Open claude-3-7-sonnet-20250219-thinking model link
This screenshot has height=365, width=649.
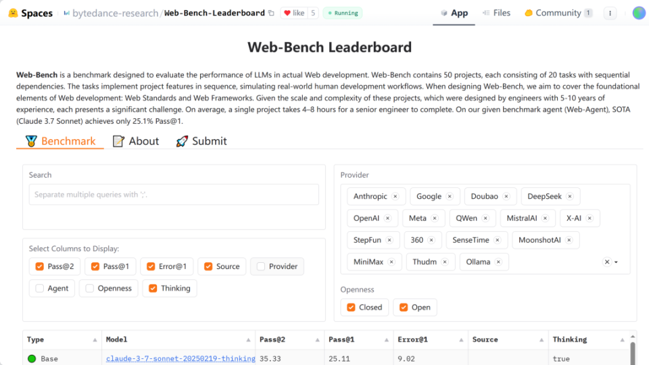[x=181, y=359]
